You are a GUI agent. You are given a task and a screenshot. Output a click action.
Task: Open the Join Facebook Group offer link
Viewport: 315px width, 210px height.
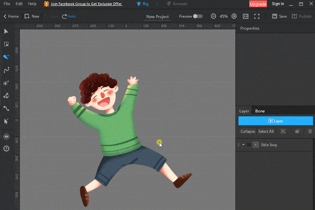pyautogui.click(x=86, y=4)
